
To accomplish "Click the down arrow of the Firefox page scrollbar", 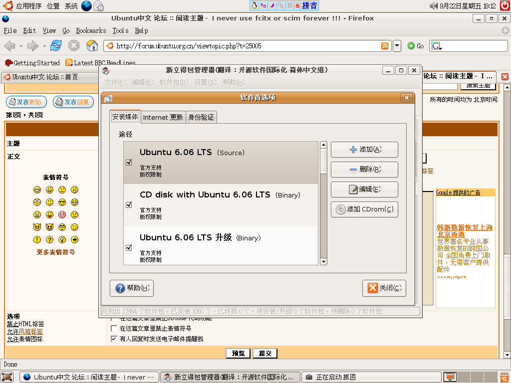I will 507,355.
